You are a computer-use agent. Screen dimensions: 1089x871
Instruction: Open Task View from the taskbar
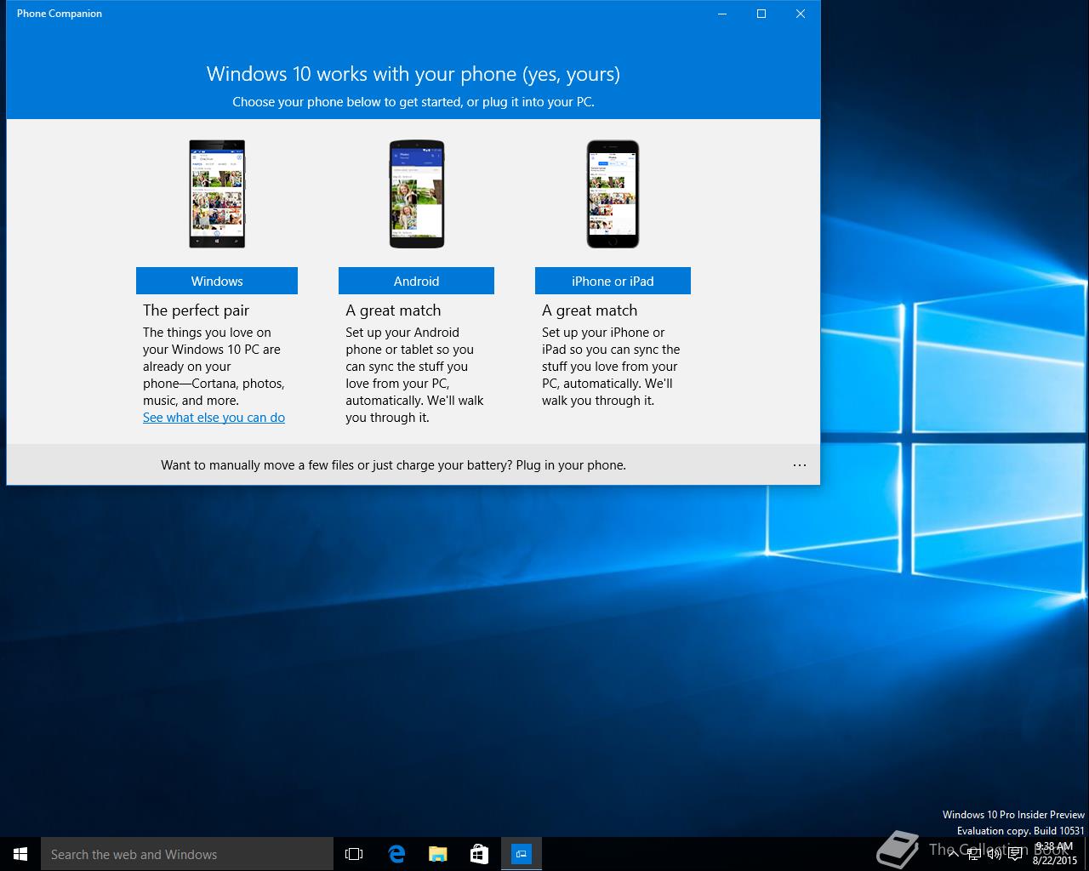[354, 854]
